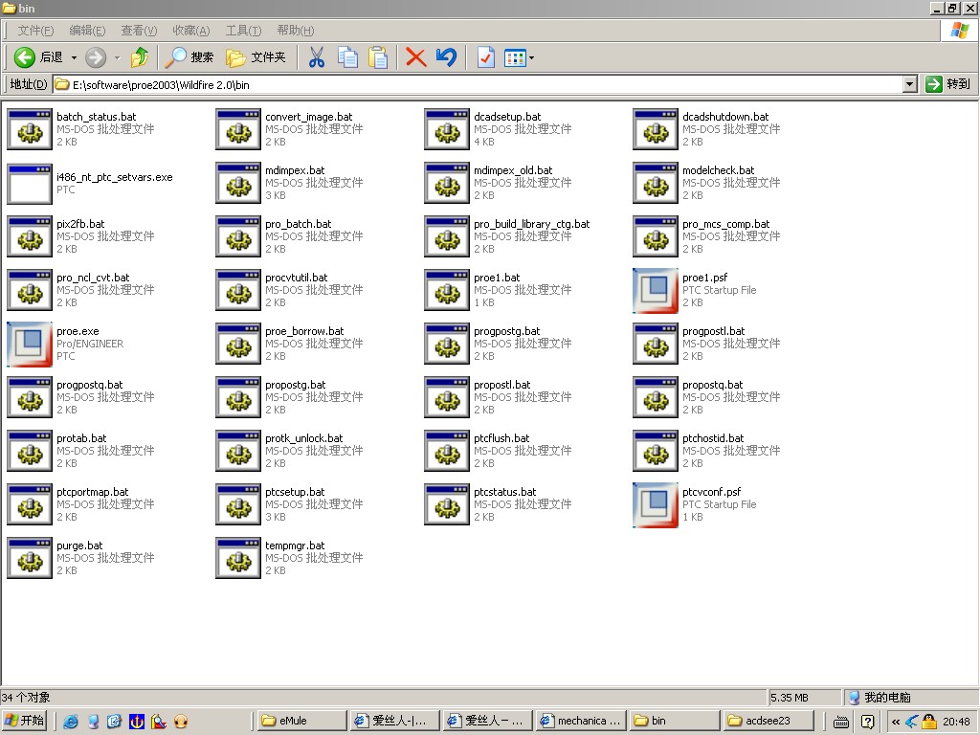Click file name procvtutil.bat

(x=297, y=278)
